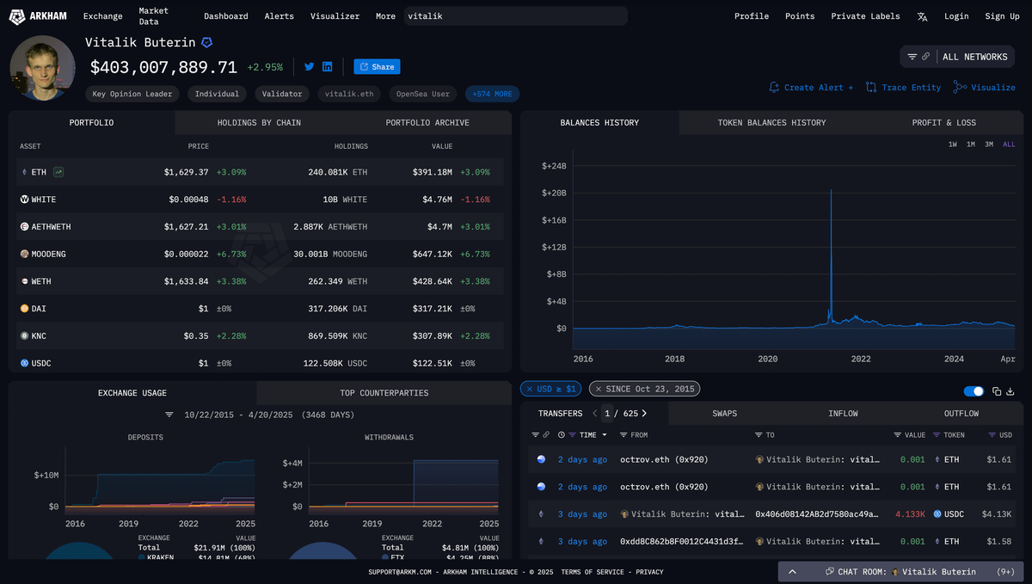Click the Arkham logo in the header
The width and height of the screenshot is (1032, 584).
[x=36, y=16]
